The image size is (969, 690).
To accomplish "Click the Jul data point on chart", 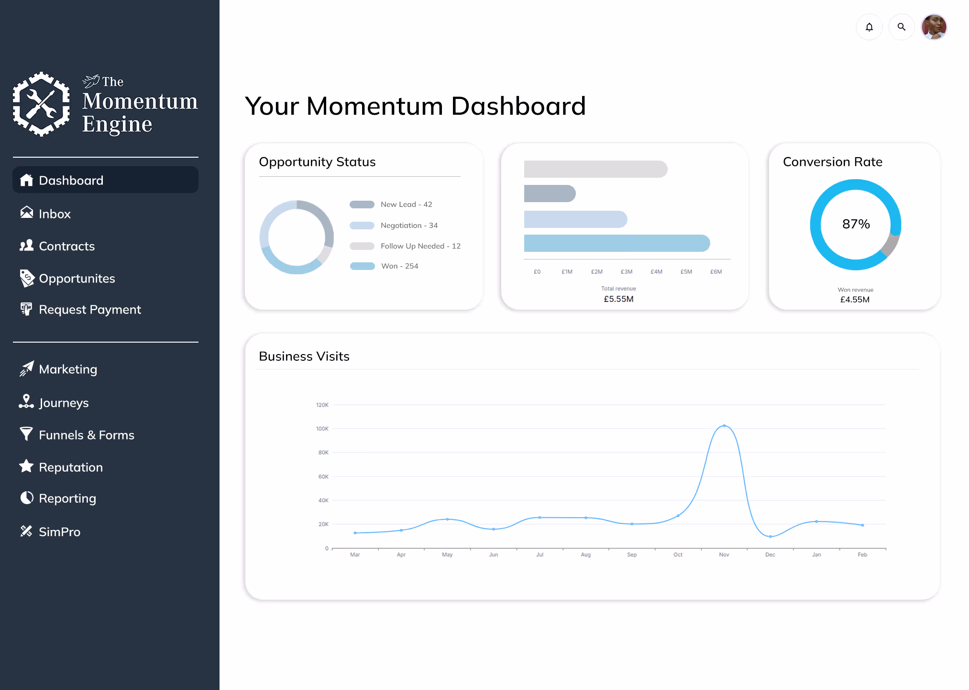I will pyautogui.click(x=540, y=517).
